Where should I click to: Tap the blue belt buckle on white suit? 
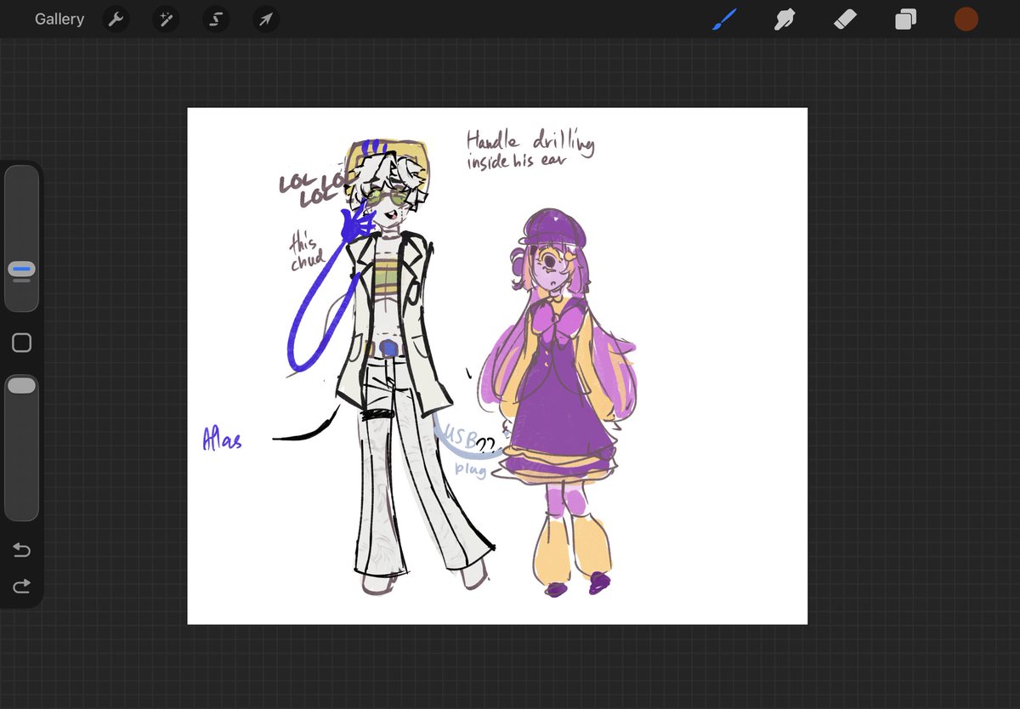(x=388, y=348)
